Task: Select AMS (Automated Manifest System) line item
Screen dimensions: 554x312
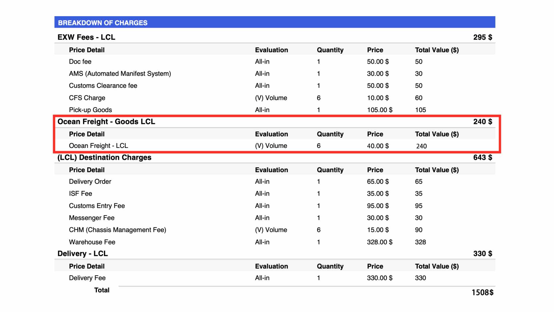Action: 120,74
